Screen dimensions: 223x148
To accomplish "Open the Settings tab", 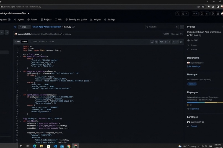I will [110, 20].
